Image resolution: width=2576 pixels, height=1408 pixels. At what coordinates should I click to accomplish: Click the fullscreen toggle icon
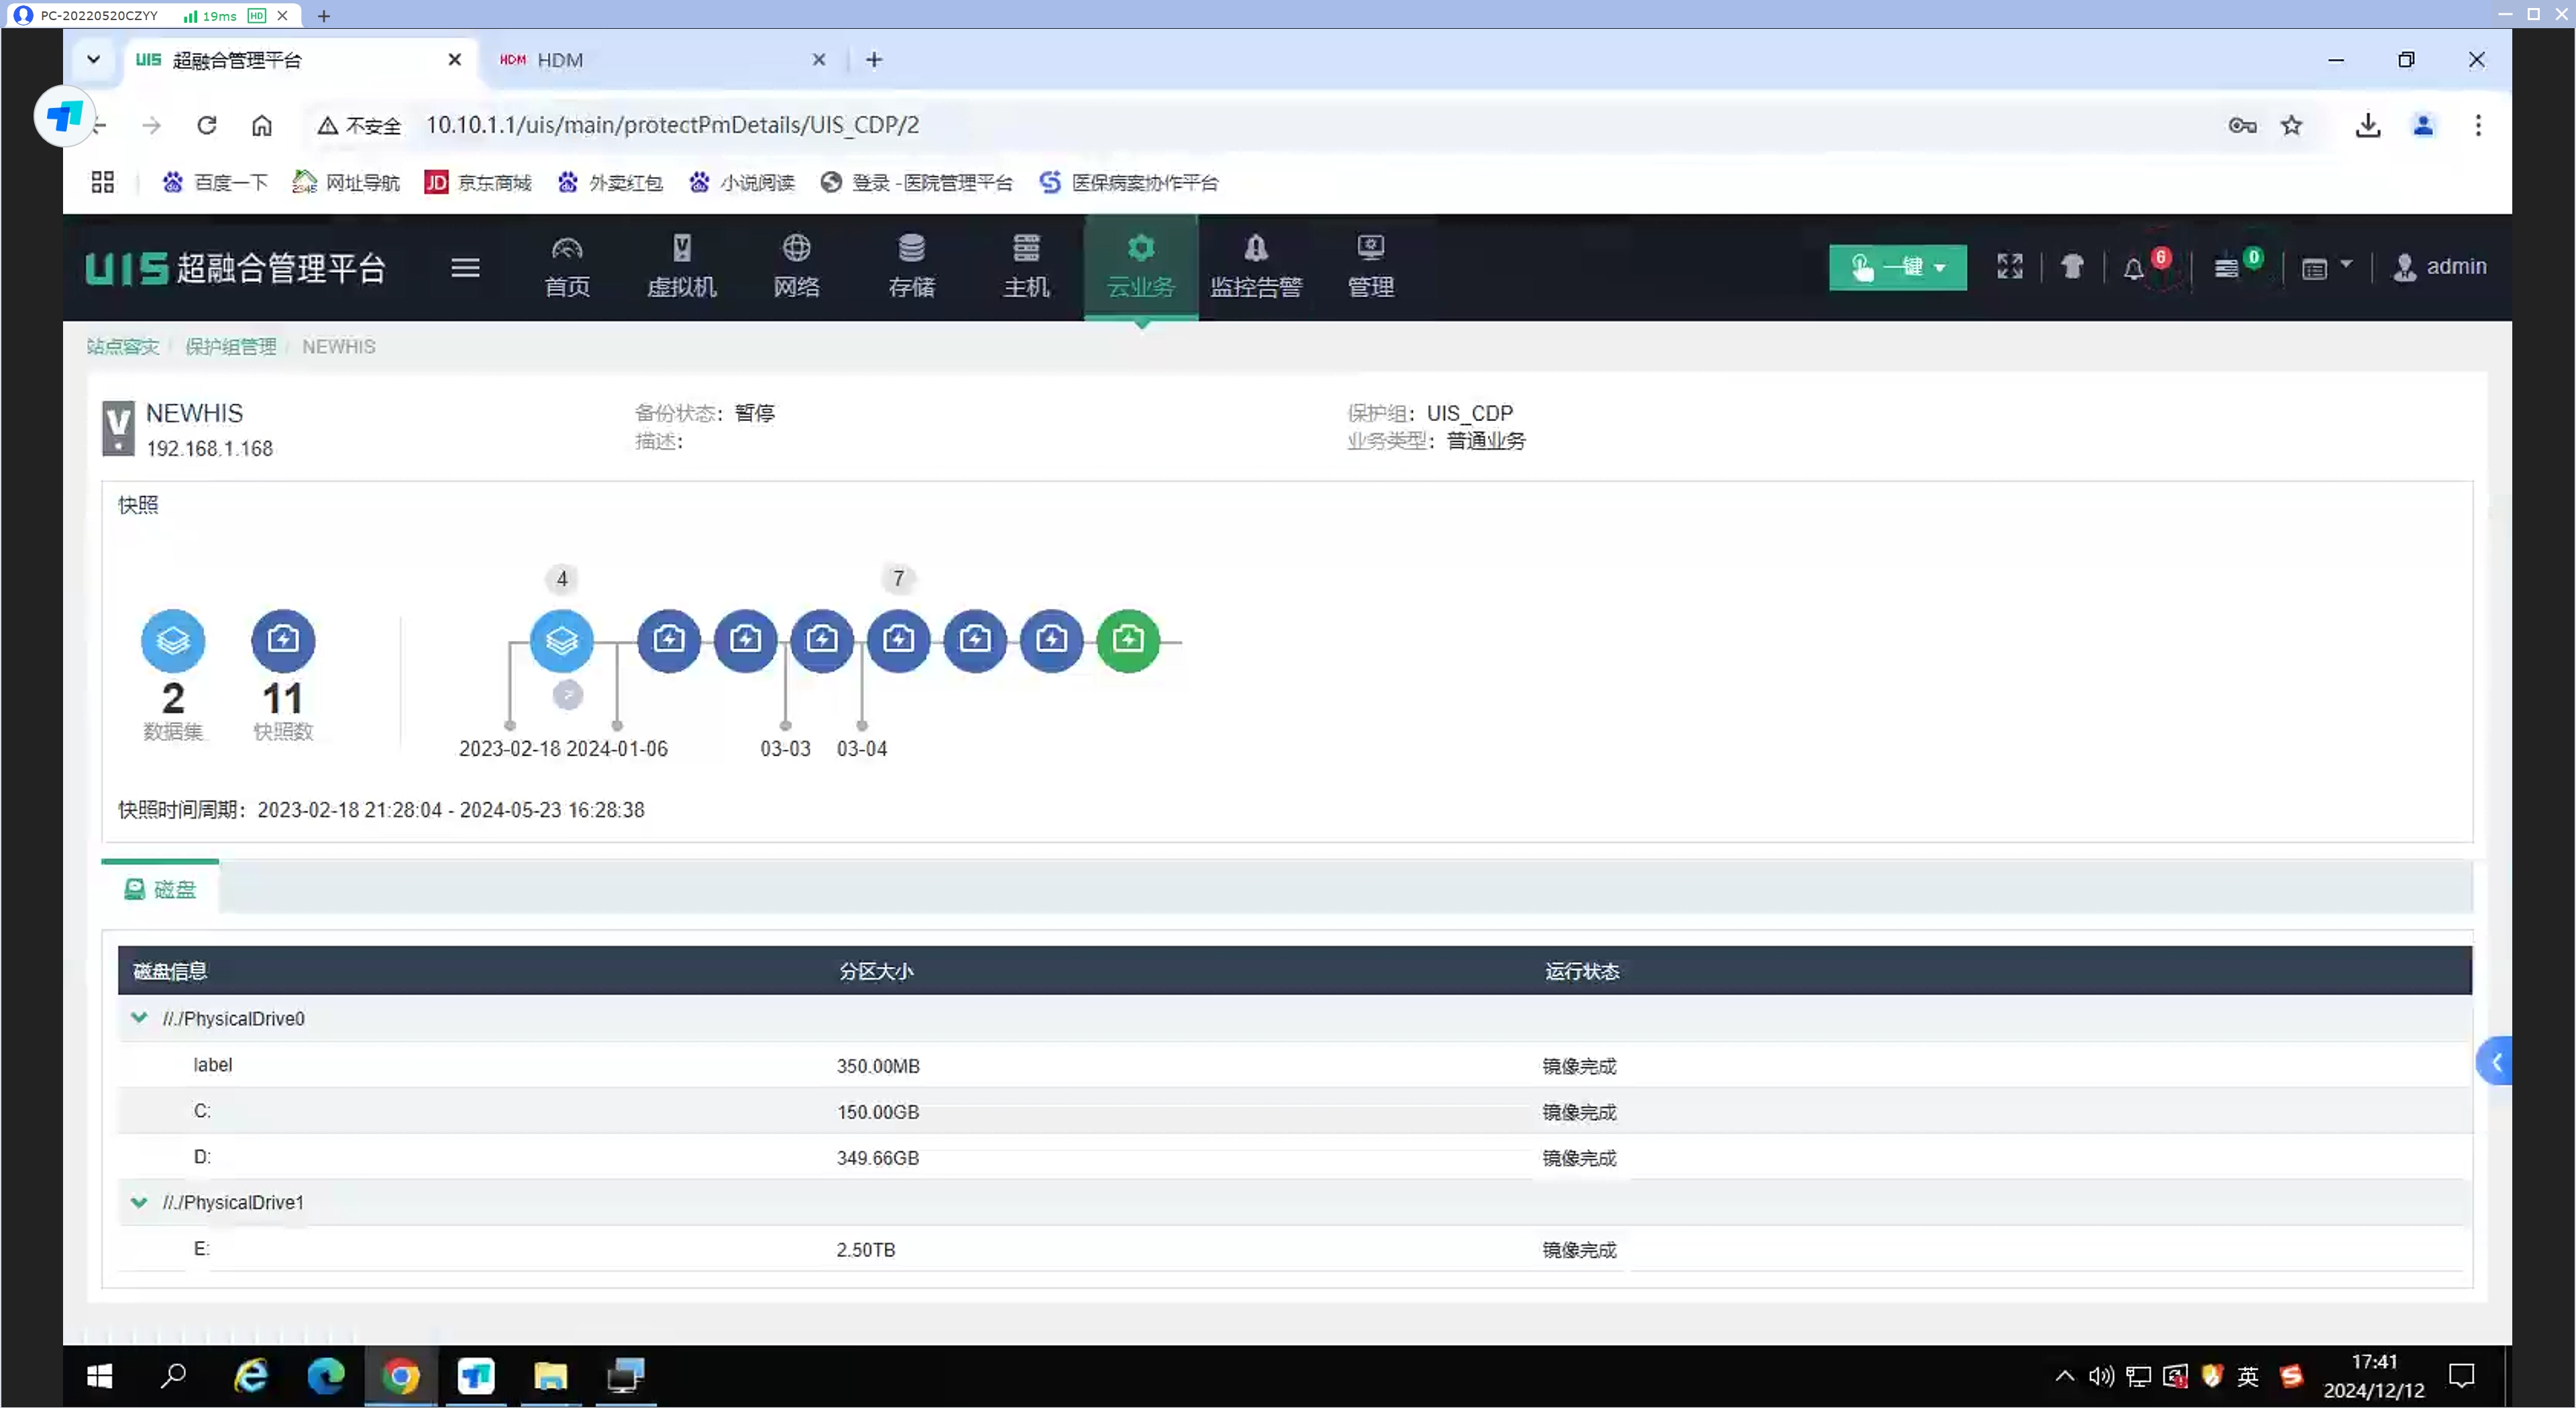click(2010, 267)
